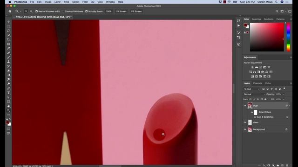Pick a color in the color field
Screen dimensions: 298x167
[x=267, y=37]
